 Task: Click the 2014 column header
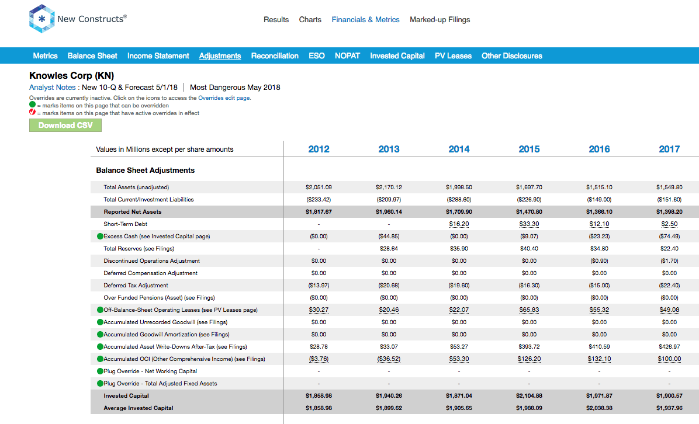coord(459,149)
